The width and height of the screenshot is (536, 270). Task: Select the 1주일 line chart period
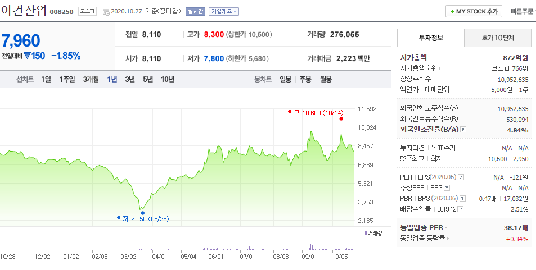[67, 79]
